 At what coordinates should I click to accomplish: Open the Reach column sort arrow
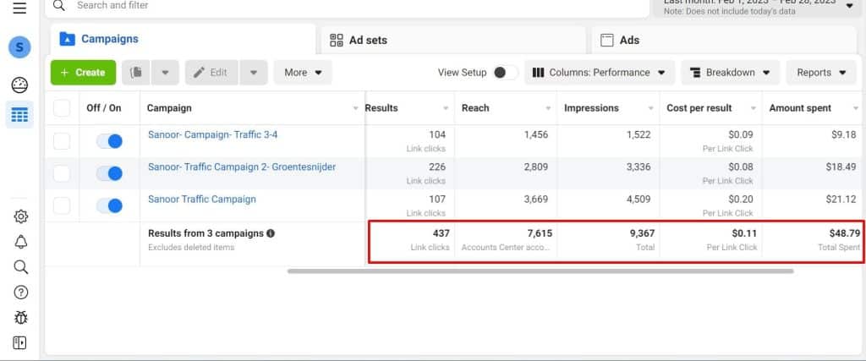click(548, 108)
